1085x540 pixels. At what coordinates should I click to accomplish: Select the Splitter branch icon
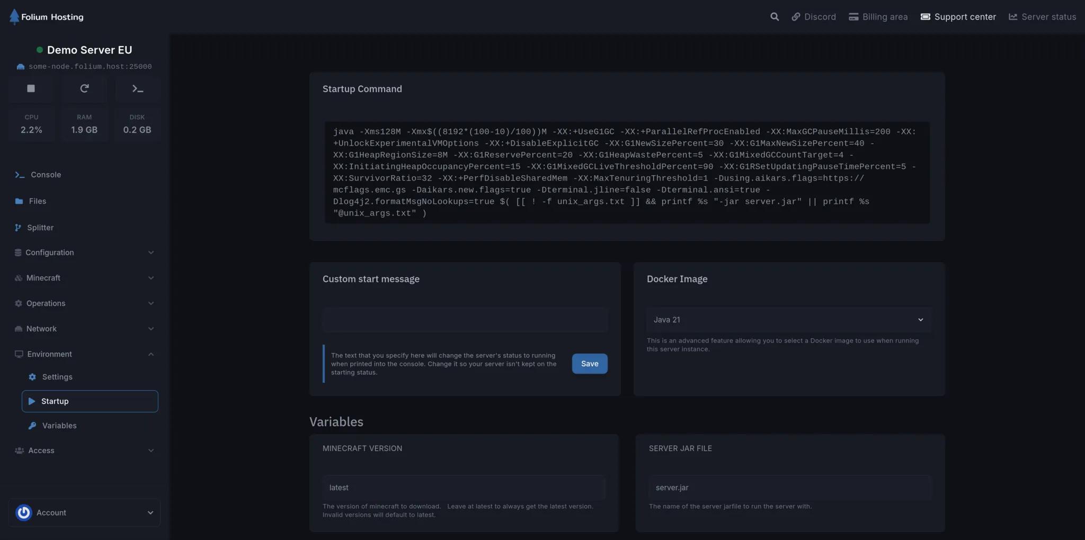[x=40, y=227]
